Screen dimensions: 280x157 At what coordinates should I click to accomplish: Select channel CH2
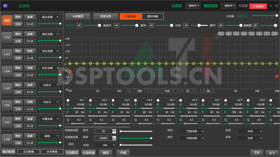click(7, 37)
